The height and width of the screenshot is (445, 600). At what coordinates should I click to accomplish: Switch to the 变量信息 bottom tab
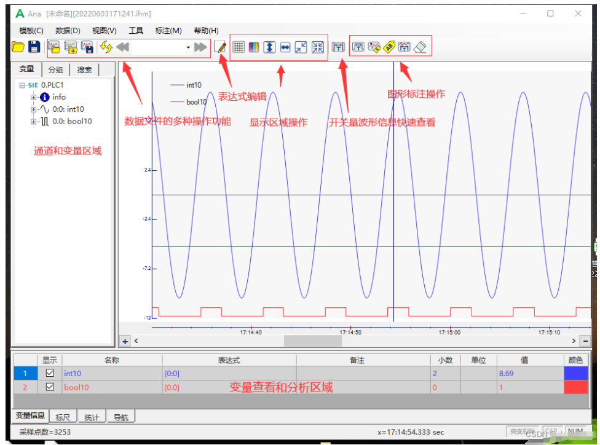click(x=30, y=415)
